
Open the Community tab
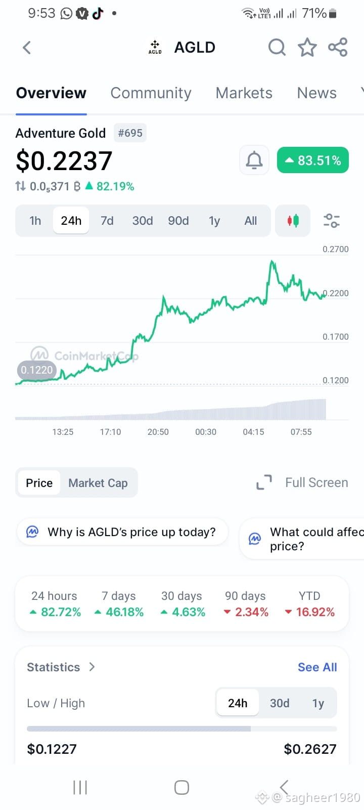(x=151, y=93)
